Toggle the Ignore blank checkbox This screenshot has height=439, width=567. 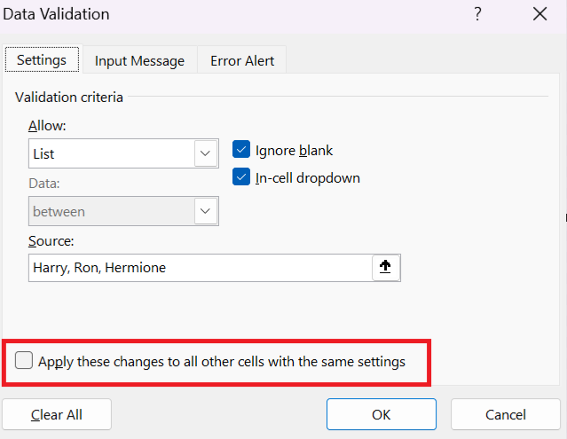click(x=240, y=151)
